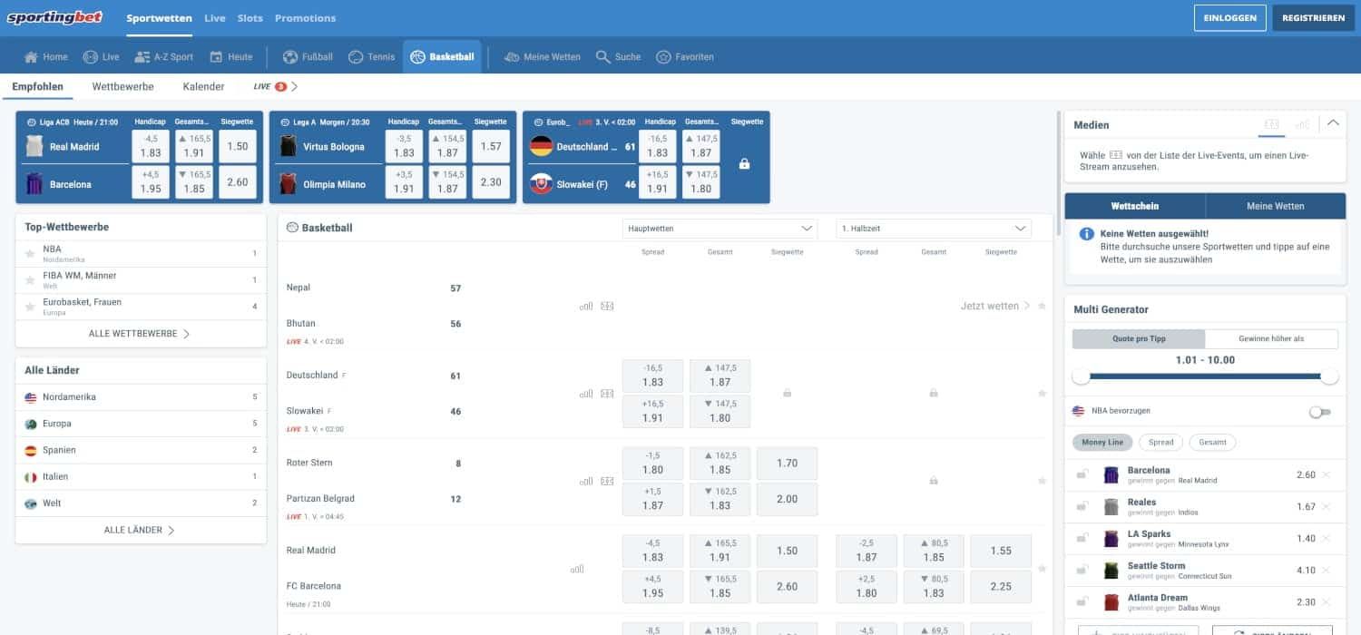Lock the LA Sparks tip selection

coord(1082,539)
